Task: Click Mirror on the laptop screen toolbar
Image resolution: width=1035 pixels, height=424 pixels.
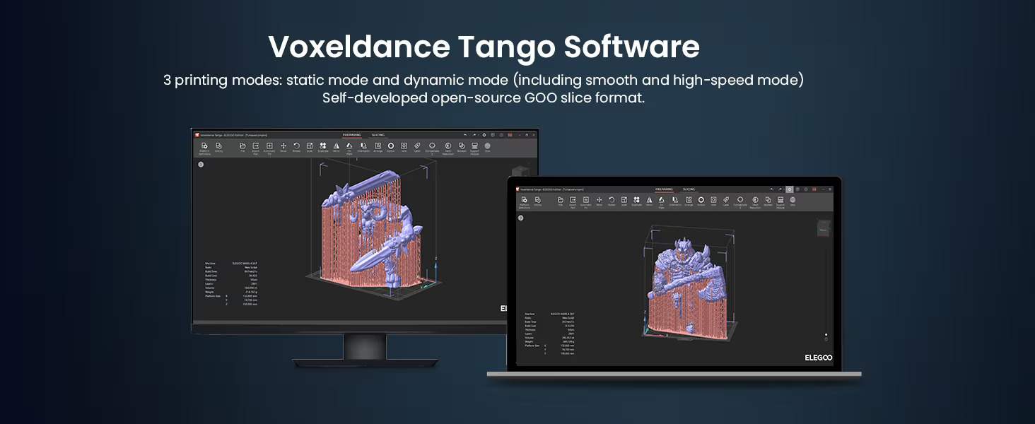Action: click(649, 201)
